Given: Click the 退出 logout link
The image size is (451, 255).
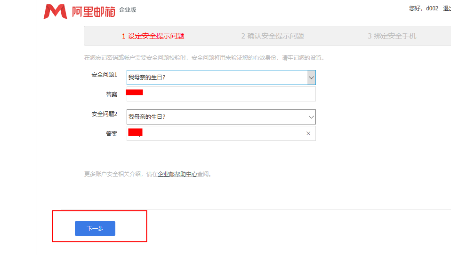Looking at the screenshot, I should 446,8.
